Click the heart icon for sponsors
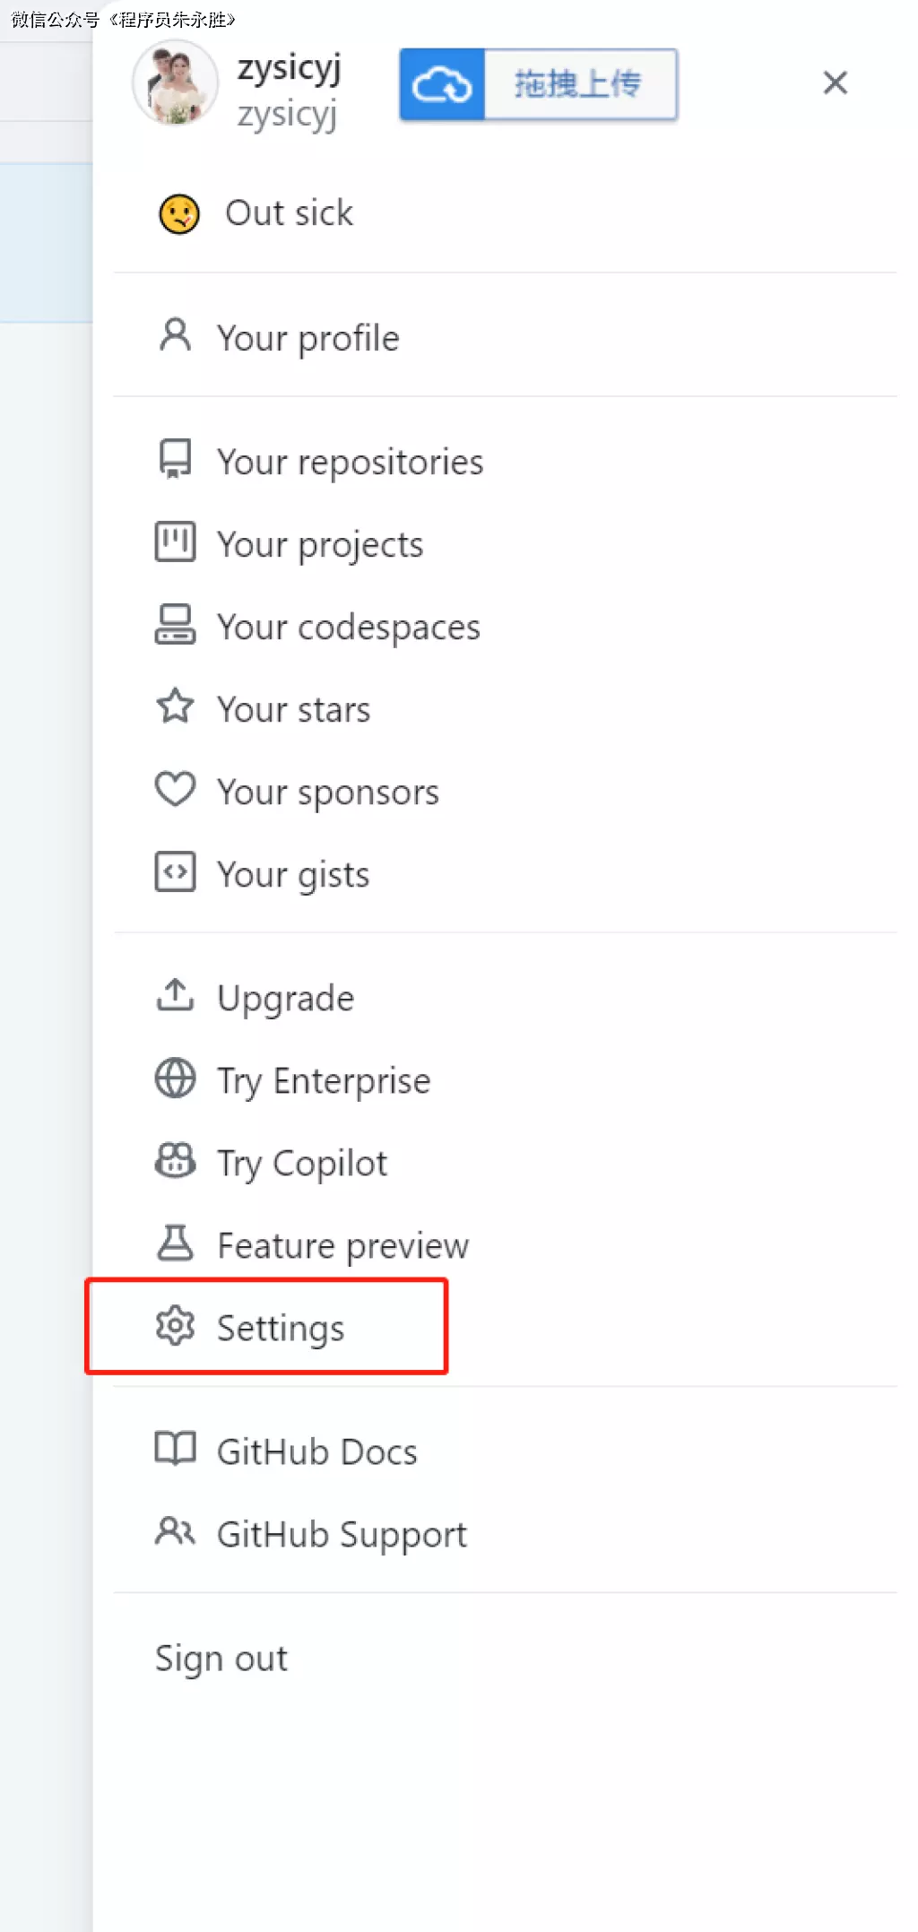This screenshot has width=918, height=1932. coord(175,790)
